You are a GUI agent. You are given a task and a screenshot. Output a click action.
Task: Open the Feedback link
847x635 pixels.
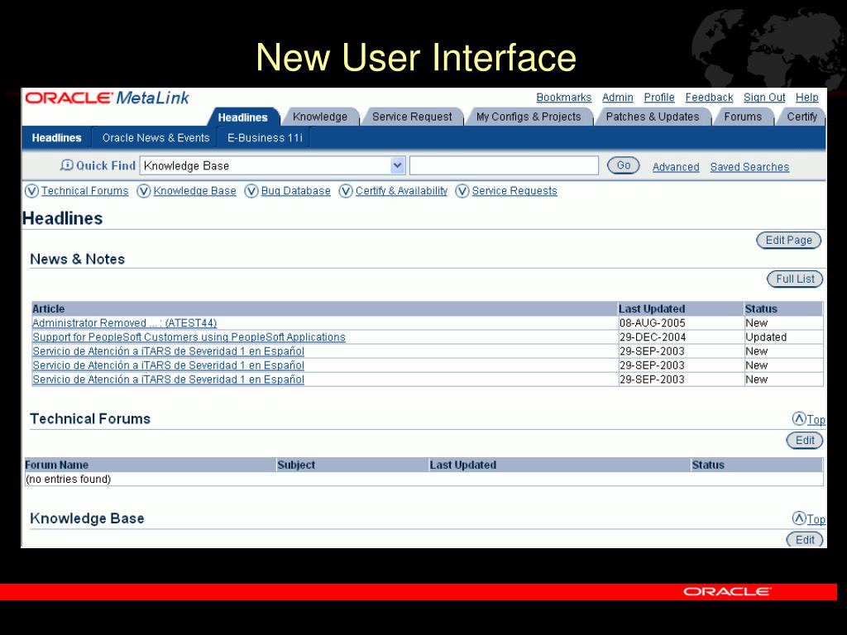coord(709,98)
